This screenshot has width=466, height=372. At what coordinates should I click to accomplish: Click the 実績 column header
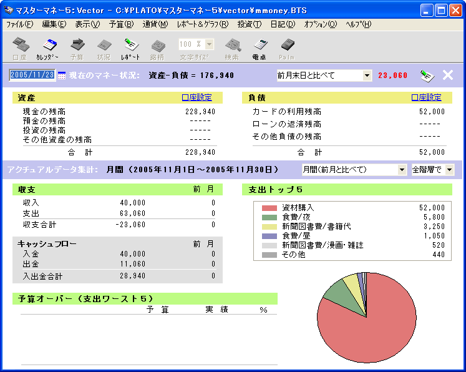tap(216, 310)
